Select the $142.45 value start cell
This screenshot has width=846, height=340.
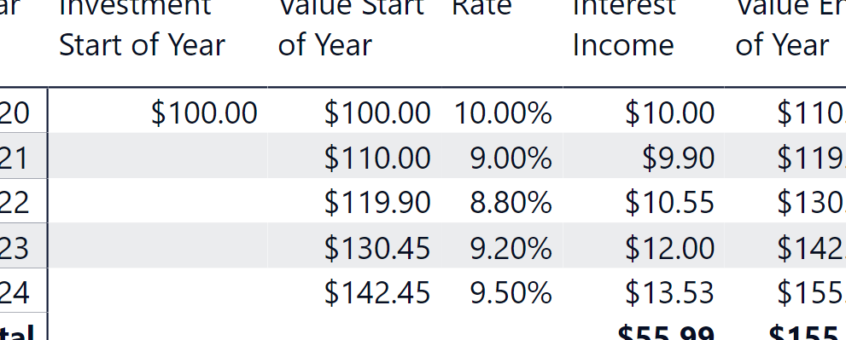coord(354,291)
